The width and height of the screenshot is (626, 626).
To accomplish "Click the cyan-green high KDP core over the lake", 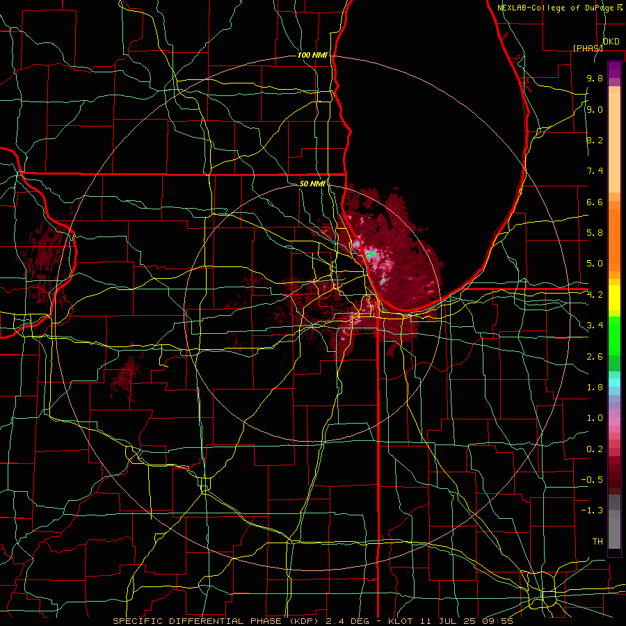I will pyautogui.click(x=371, y=253).
